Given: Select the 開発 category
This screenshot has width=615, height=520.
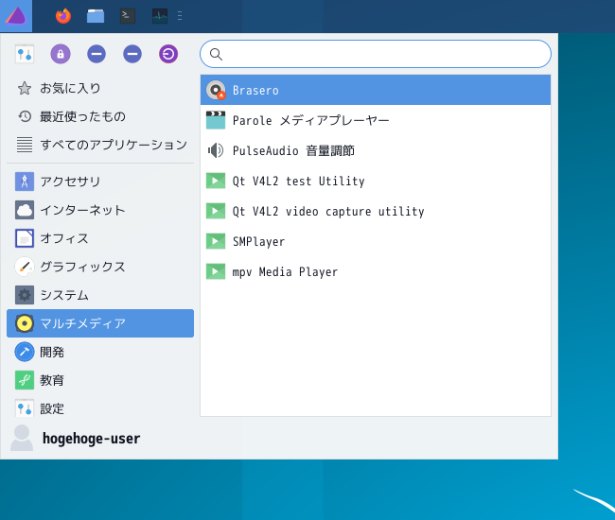Looking at the screenshot, I should coord(100,352).
